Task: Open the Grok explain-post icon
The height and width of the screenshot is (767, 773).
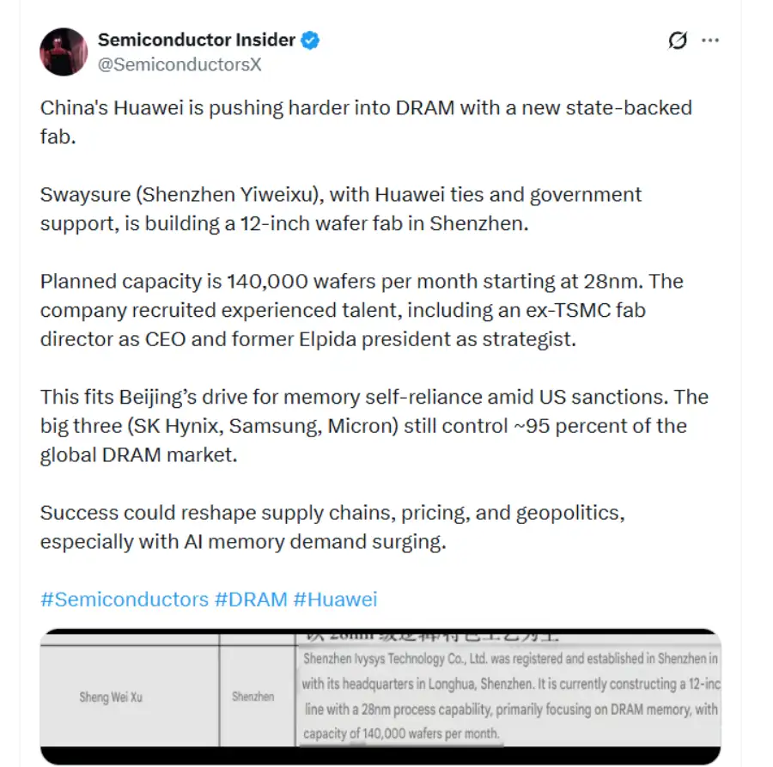Action: (x=678, y=40)
